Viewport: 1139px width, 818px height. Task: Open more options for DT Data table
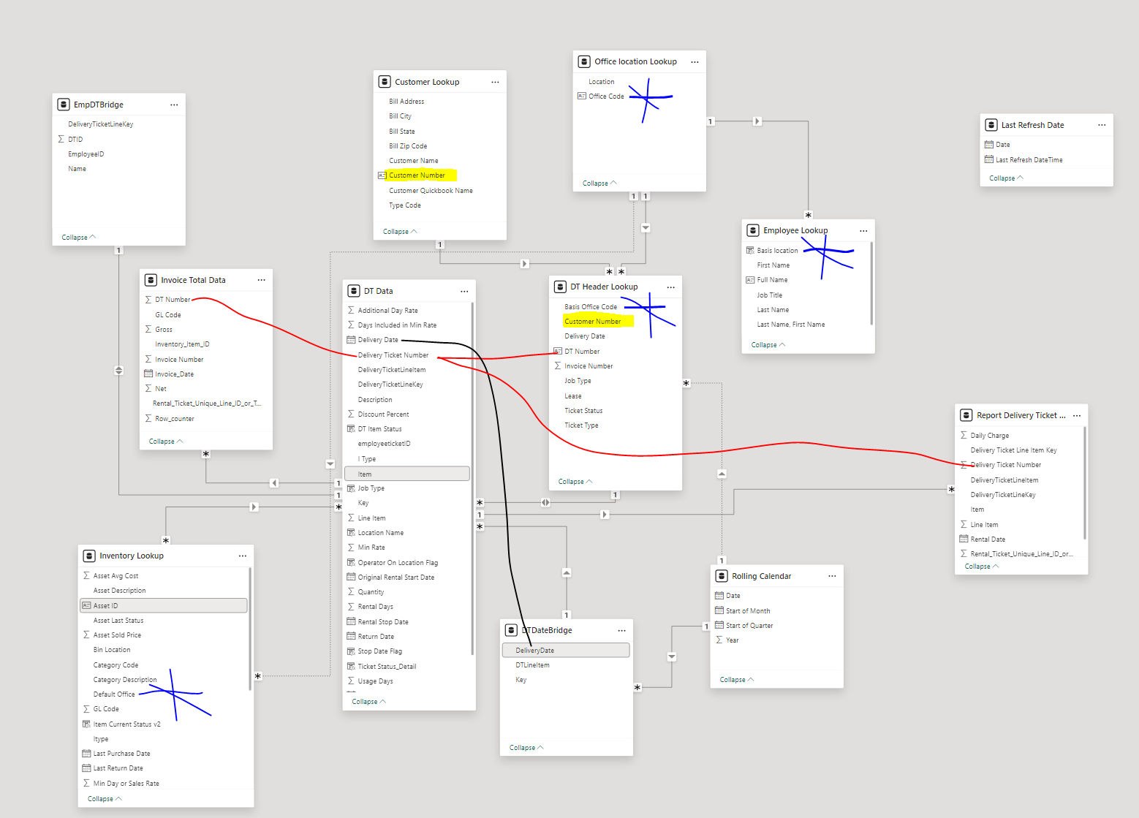464,291
